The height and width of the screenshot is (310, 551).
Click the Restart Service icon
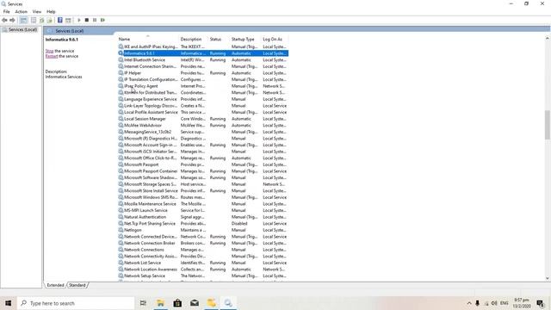coord(102,20)
